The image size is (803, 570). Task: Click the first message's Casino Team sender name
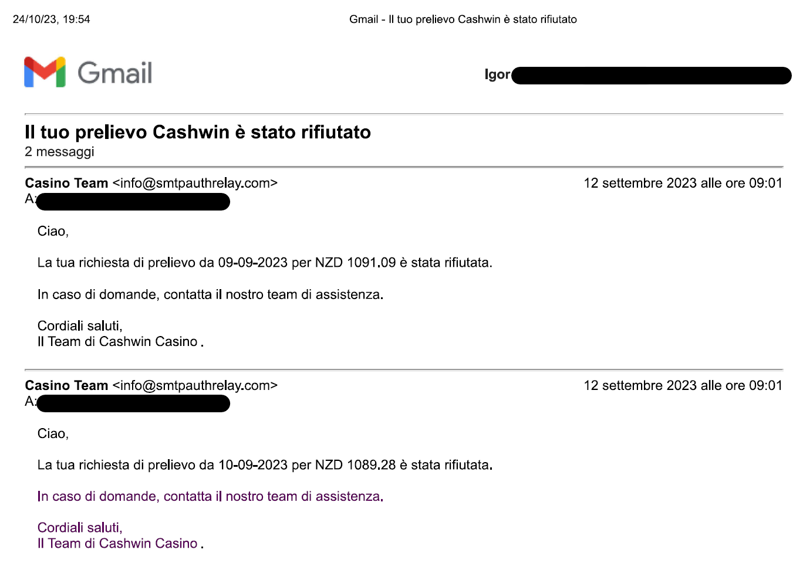click(66, 183)
